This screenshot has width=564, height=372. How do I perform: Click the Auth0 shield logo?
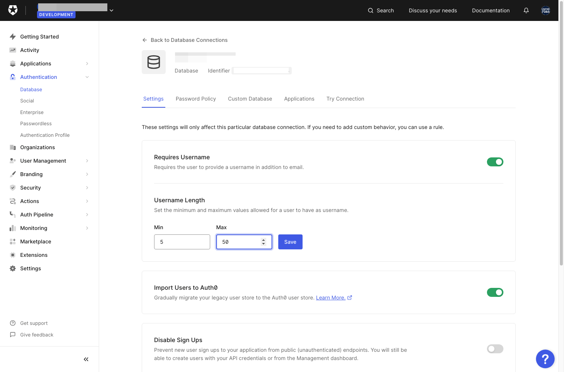13,10
